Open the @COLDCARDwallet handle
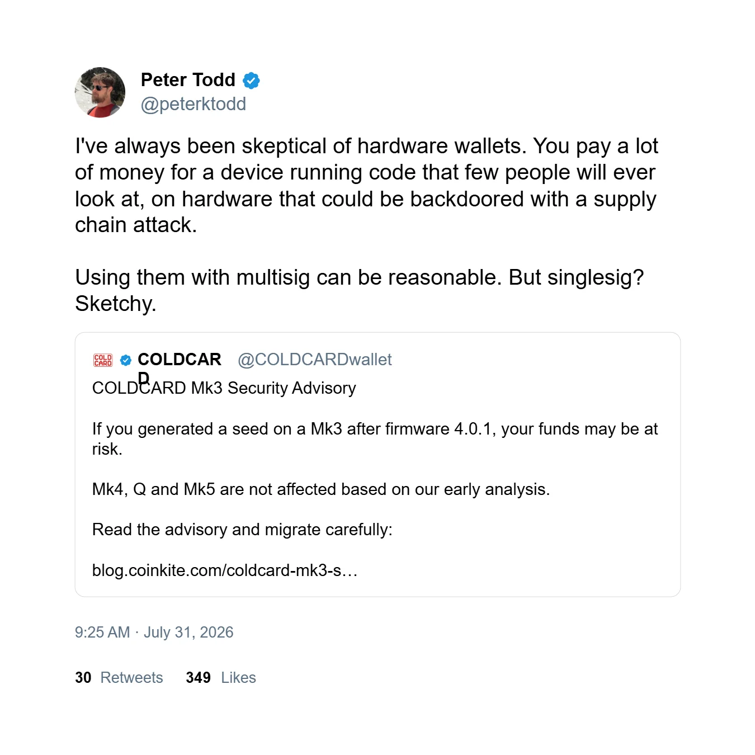Image resolution: width=755 pixels, height=755 pixels. tap(315, 360)
